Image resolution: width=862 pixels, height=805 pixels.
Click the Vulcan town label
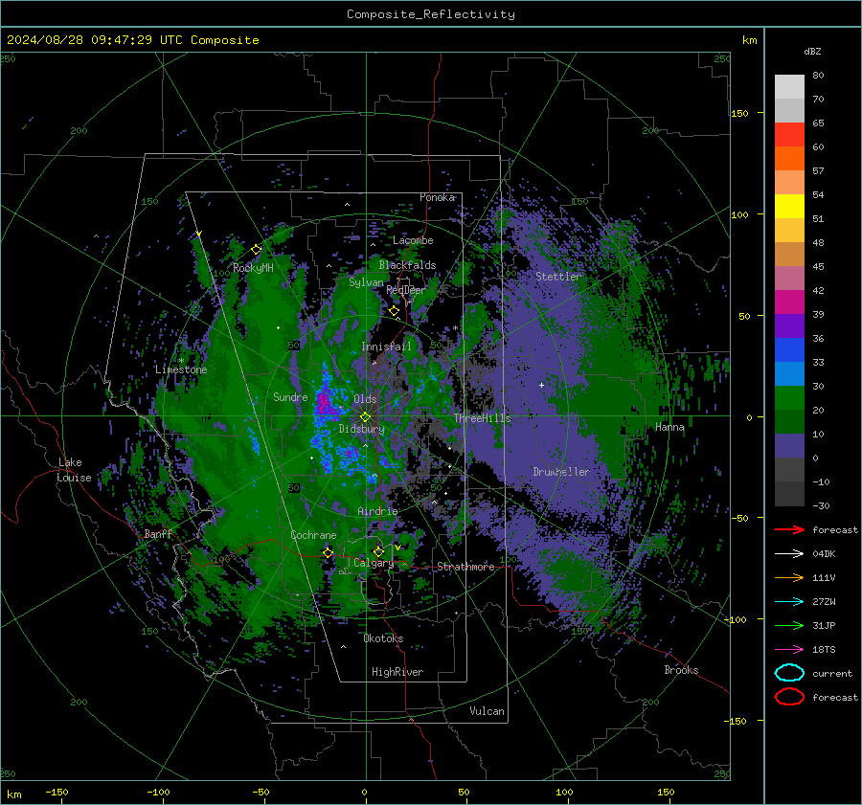[x=488, y=711]
